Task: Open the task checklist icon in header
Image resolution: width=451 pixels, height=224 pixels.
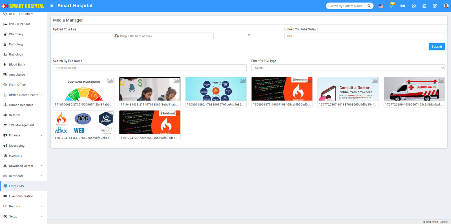Action: point(435,6)
